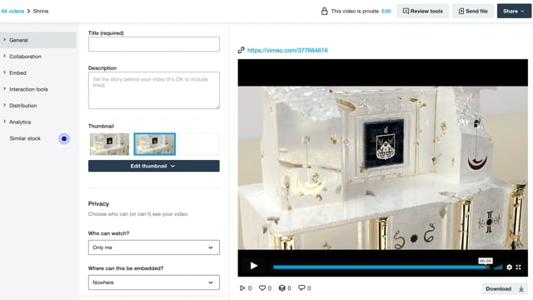The width and height of the screenshot is (533, 300).
Task: Click the Shrine breadcrumb text
Action: point(41,11)
